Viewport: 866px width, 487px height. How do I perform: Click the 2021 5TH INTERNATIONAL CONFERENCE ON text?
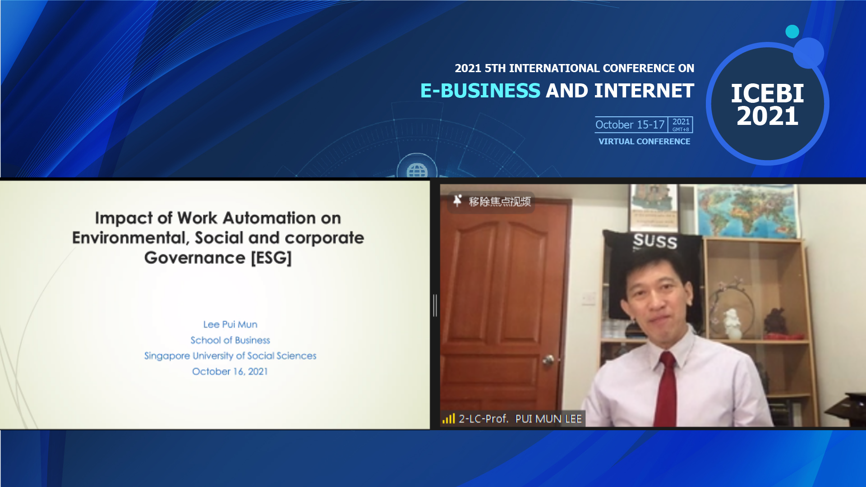point(574,68)
